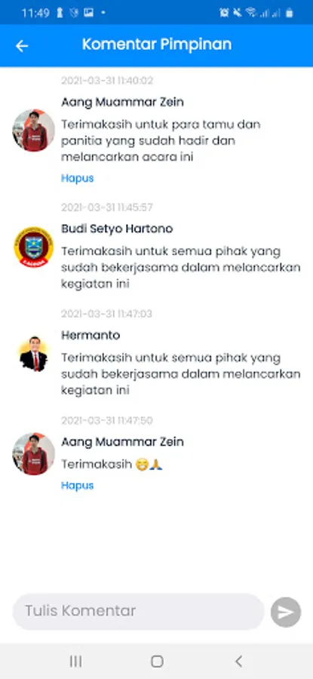Image resolution: width=313 pixels, height=679 pixels.
Task: Open battery status icon in status bar
Action: pos(289,13)
